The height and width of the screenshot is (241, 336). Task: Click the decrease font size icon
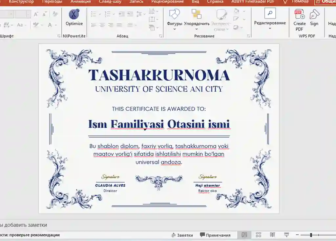point(44,14)
